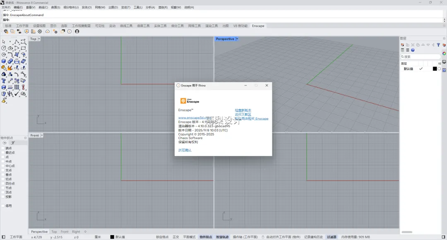The width and height of the screenshot is (447, 240).
Task: Select the blue Text object tool
Action: (4, 81)
